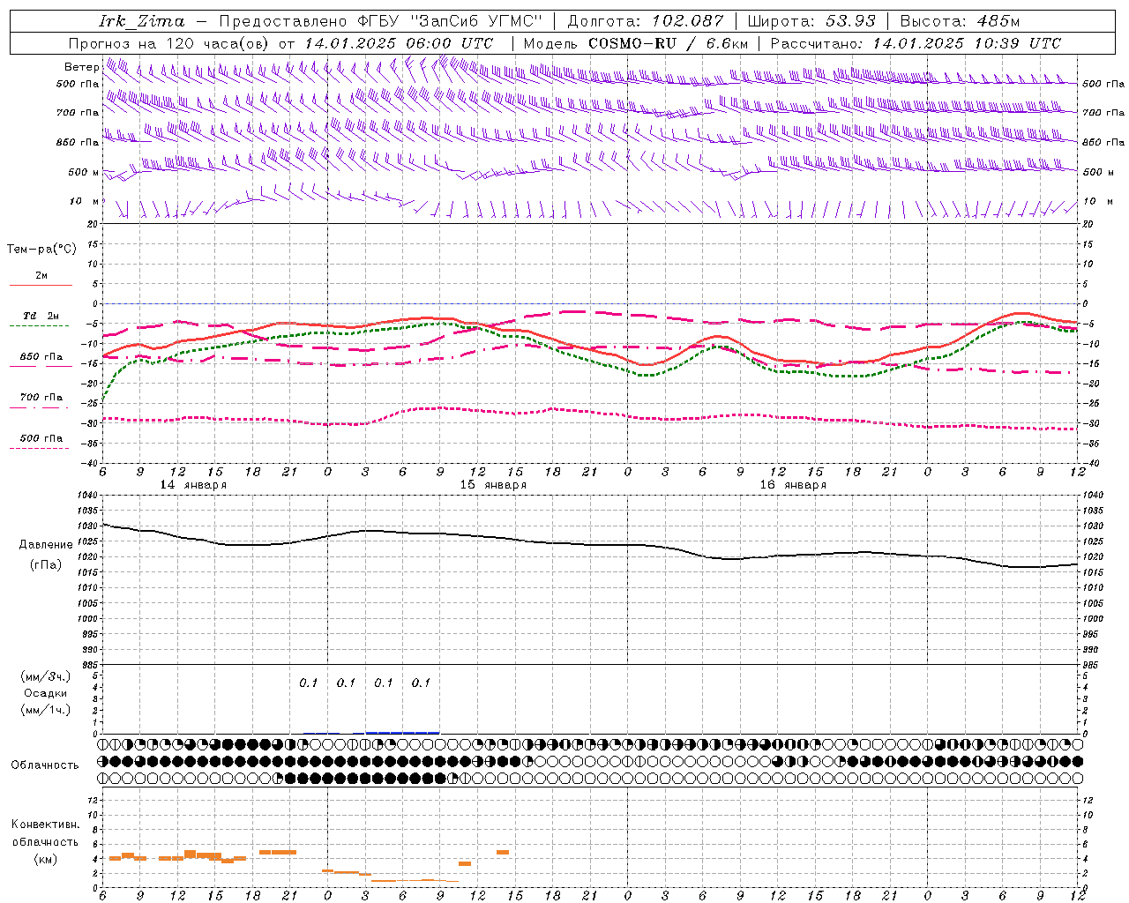Click the left 500 м wind level label
This screenshot has height=903, width=1129.
pos(84,173)
